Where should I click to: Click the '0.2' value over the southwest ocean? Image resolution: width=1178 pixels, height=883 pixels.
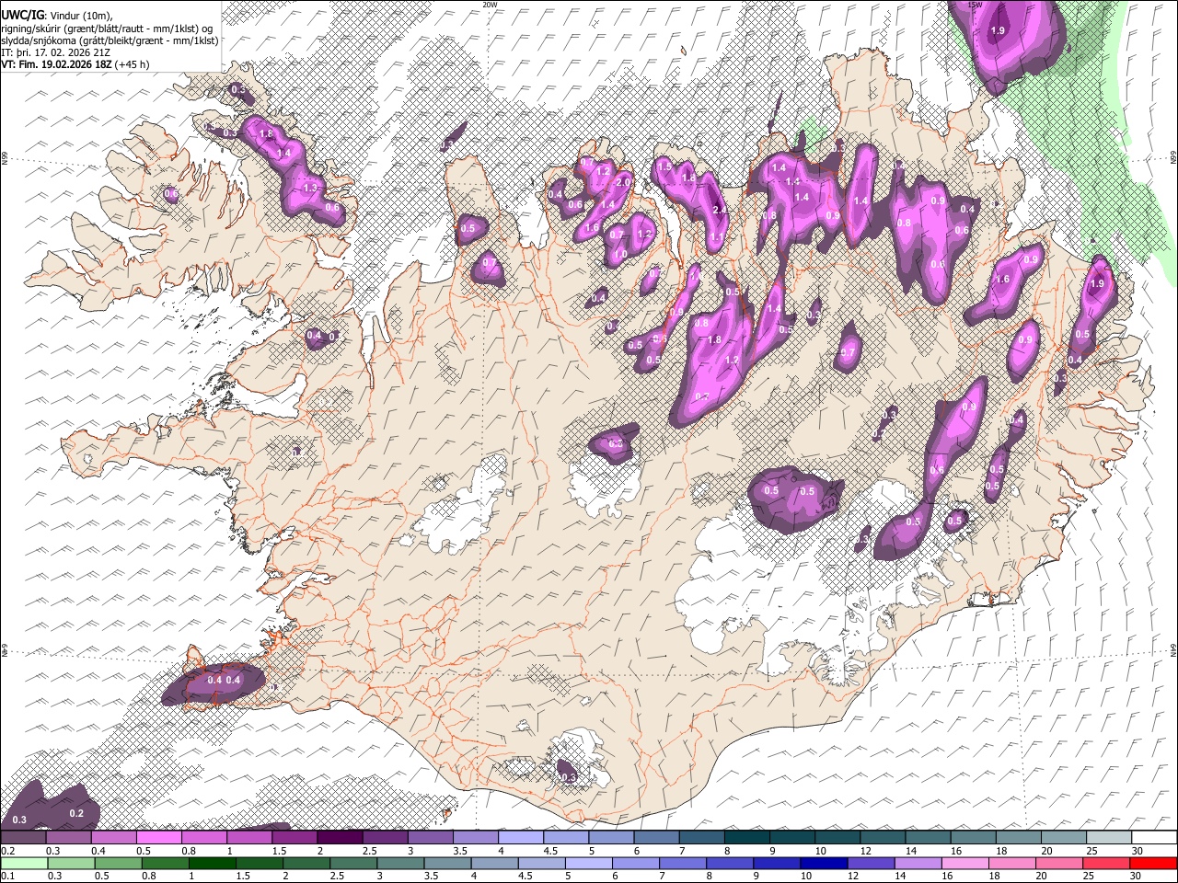pos(76,813)
